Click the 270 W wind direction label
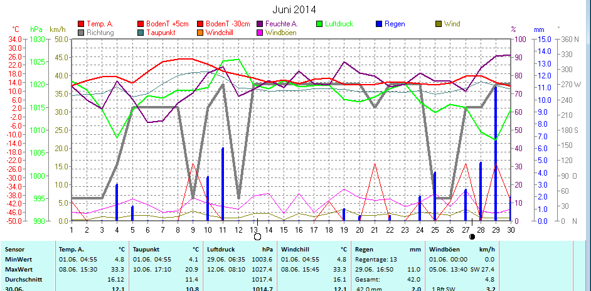The height and width of the screenshot is (291, 591). point(572,85)
